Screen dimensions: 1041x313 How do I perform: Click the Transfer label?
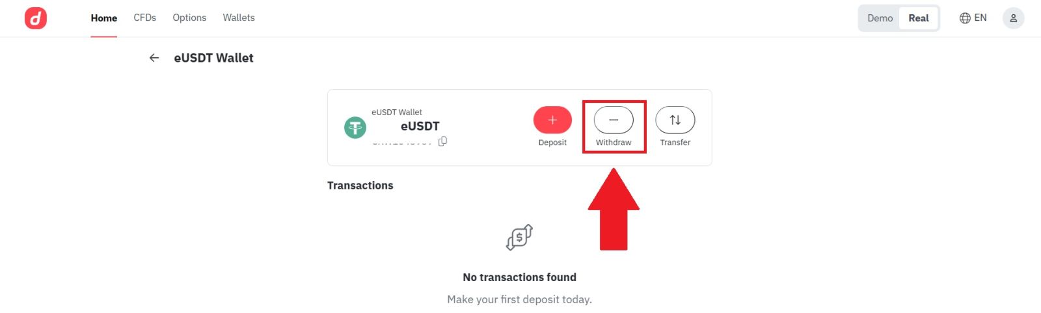click(x=675, y=143)
